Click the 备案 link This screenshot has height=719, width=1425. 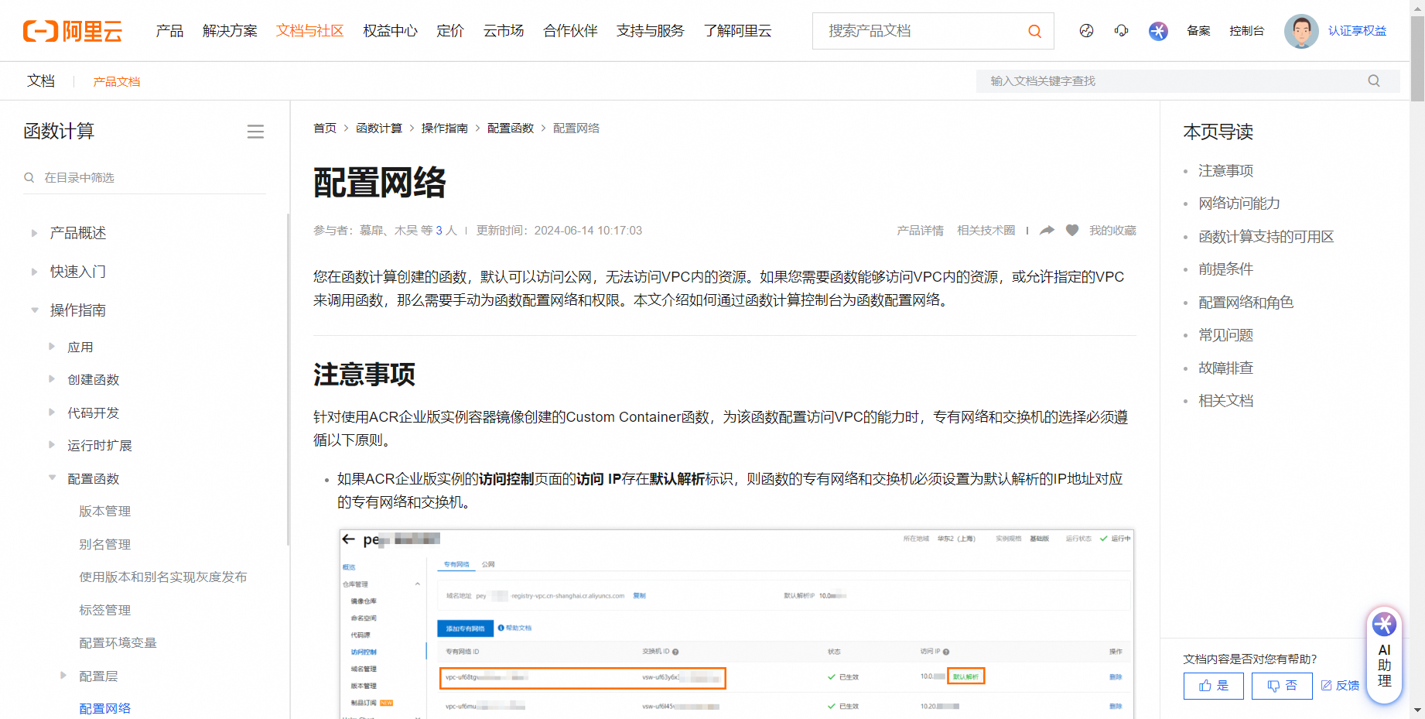point(1198,31)
